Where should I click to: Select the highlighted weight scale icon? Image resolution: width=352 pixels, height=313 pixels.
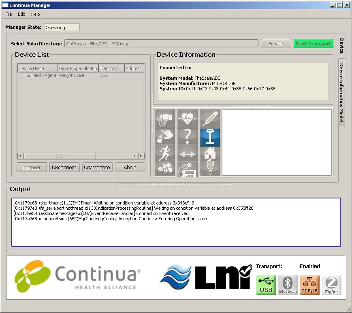(x=210, y=138)
